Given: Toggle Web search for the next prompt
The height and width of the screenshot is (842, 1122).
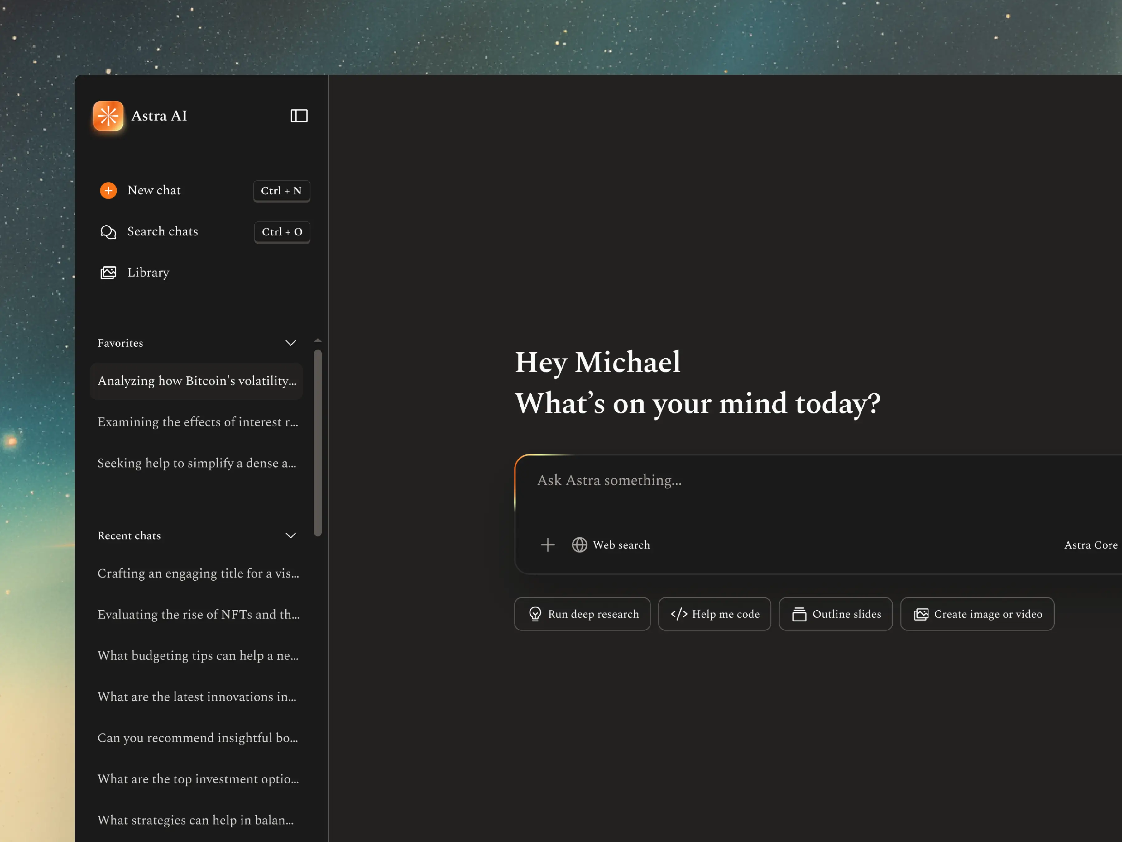Looking at the screenshot, I should 611,545.
